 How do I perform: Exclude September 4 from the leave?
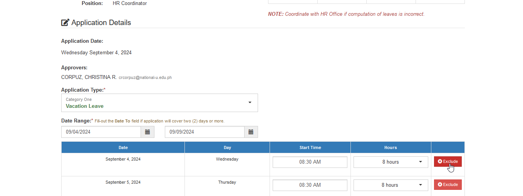[x=448, y=162]
